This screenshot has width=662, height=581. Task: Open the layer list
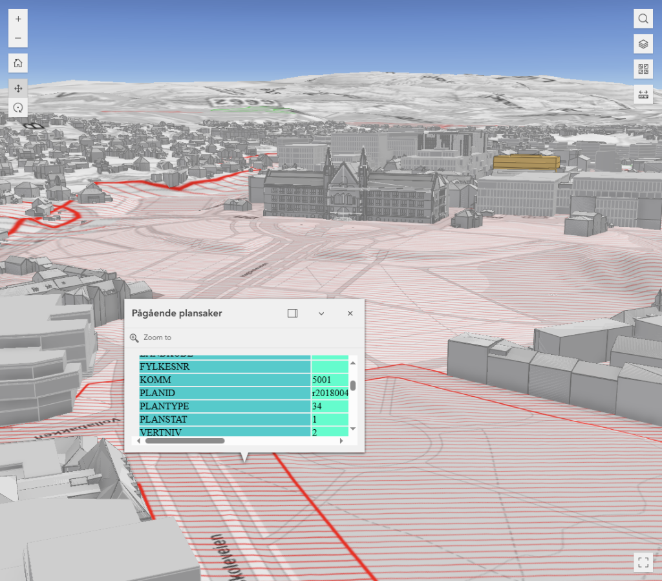point(643,44)
